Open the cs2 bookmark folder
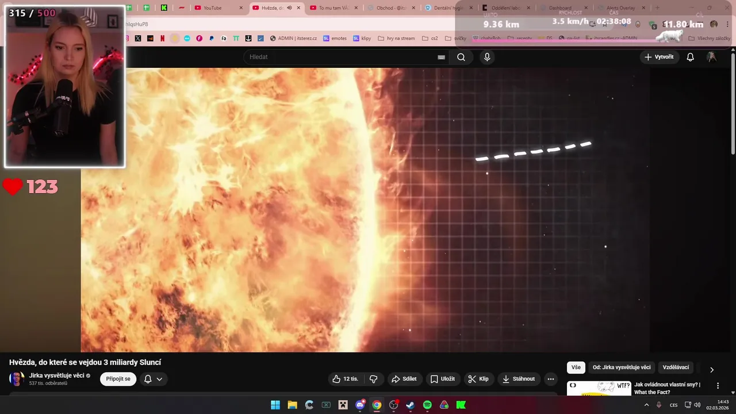The height and width of the screenshot is (414, 736). tap(430, 39)
